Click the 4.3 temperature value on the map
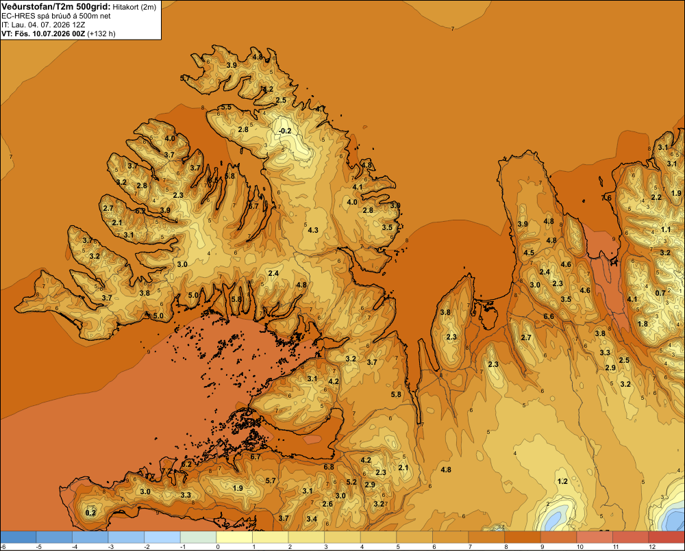 tap(313, 230)
